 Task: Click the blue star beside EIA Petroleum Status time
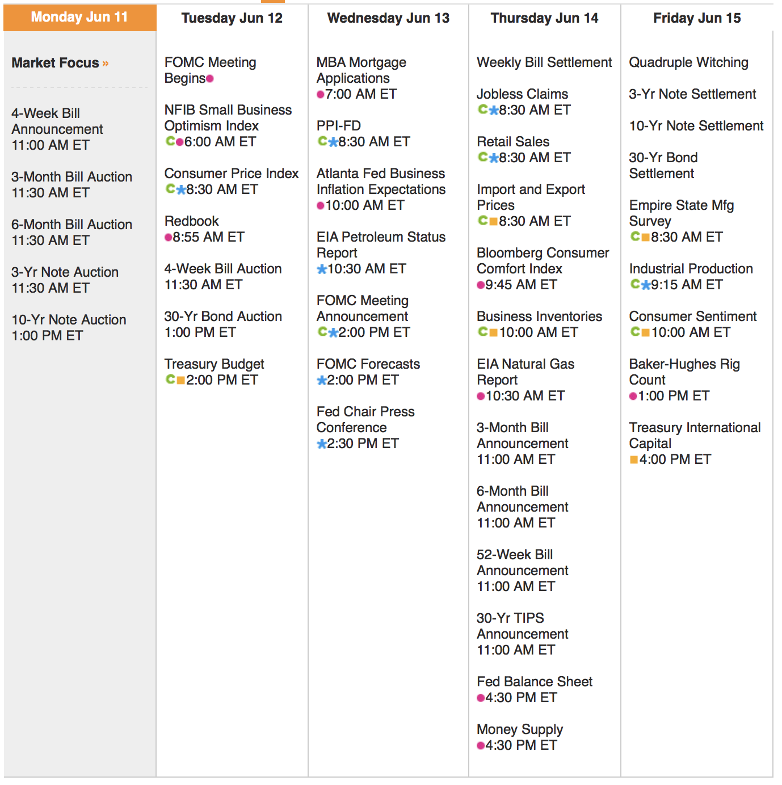point(322,269)
